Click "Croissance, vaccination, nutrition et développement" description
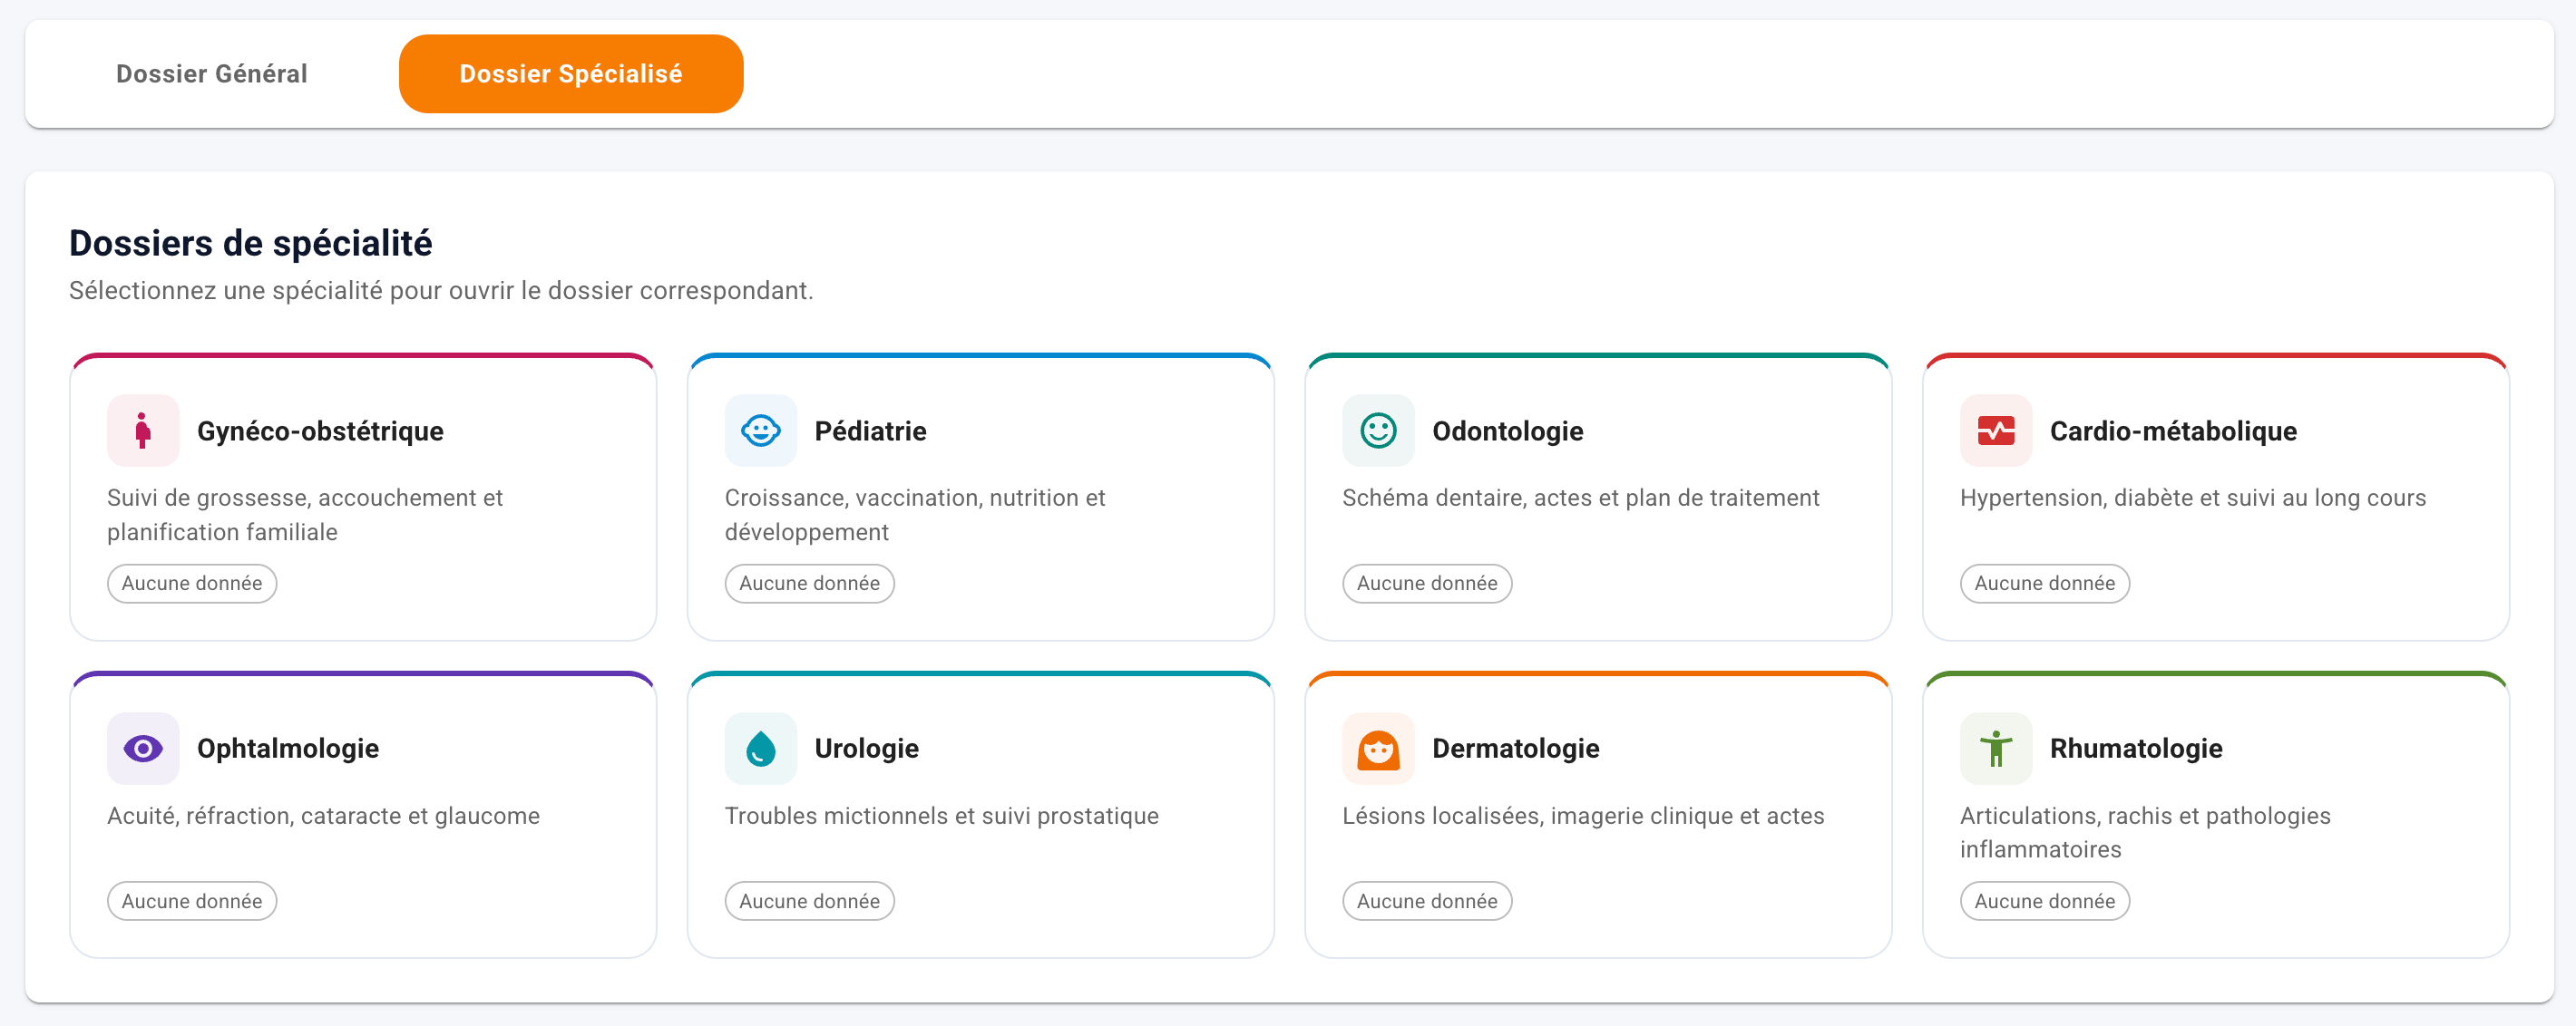 pyautogui.click(x=915, y=515)
